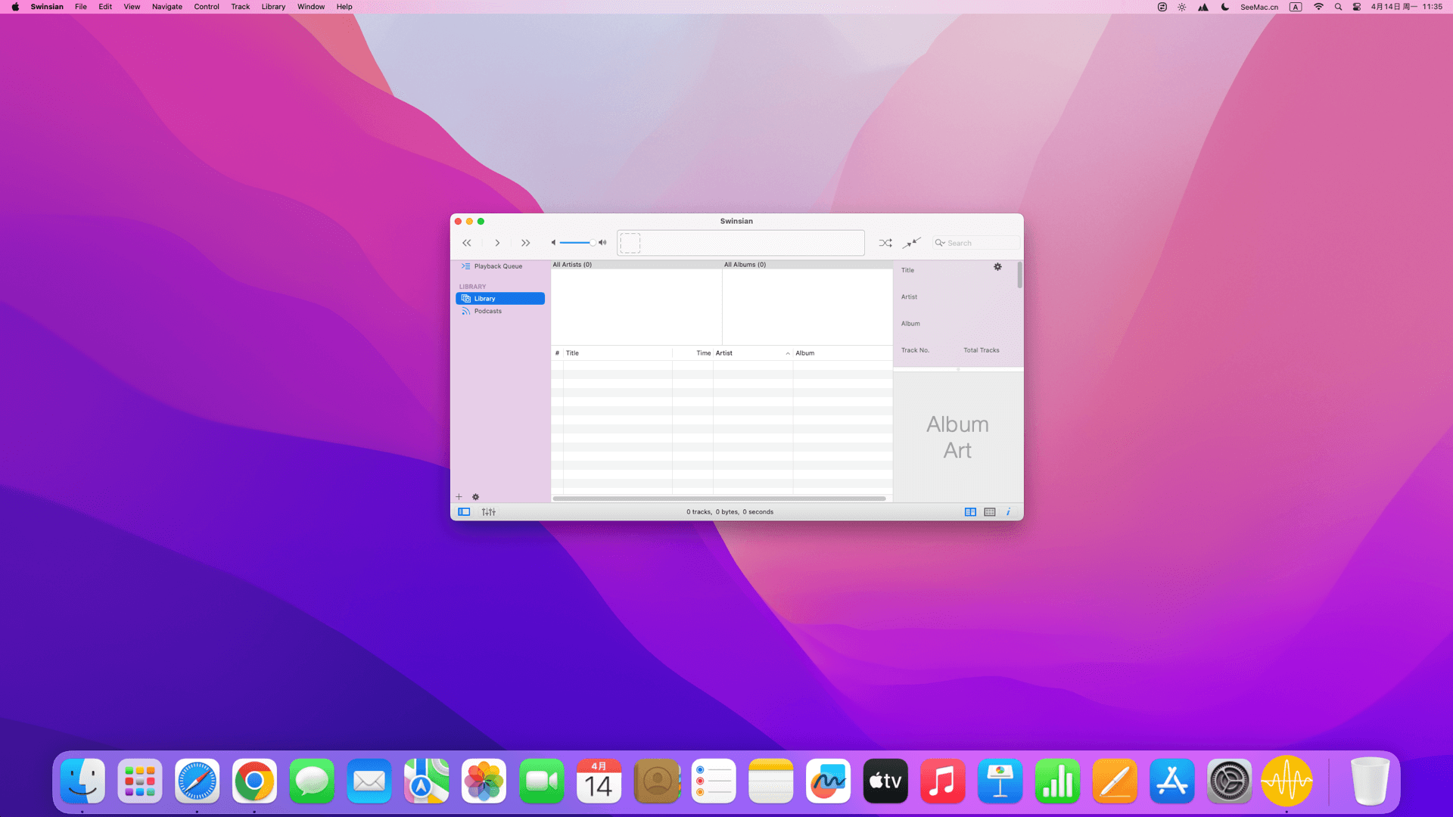Open Playback Queue in the sidebar
This screenshot has height=817, width=1453.
point(497,266)
